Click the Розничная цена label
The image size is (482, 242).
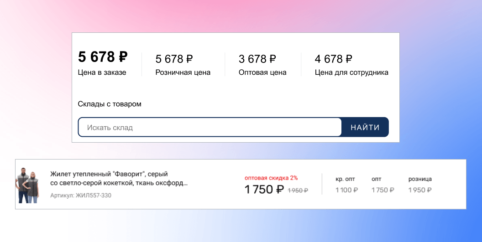pyautogui.click(x=183, y=72)
